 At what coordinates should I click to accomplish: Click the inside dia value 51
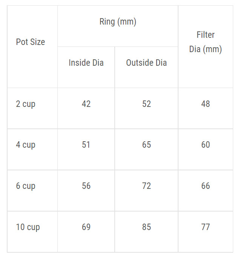pos(86,145)
